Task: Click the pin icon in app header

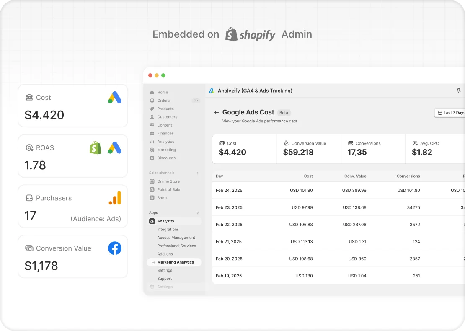Action: [458, 91]
